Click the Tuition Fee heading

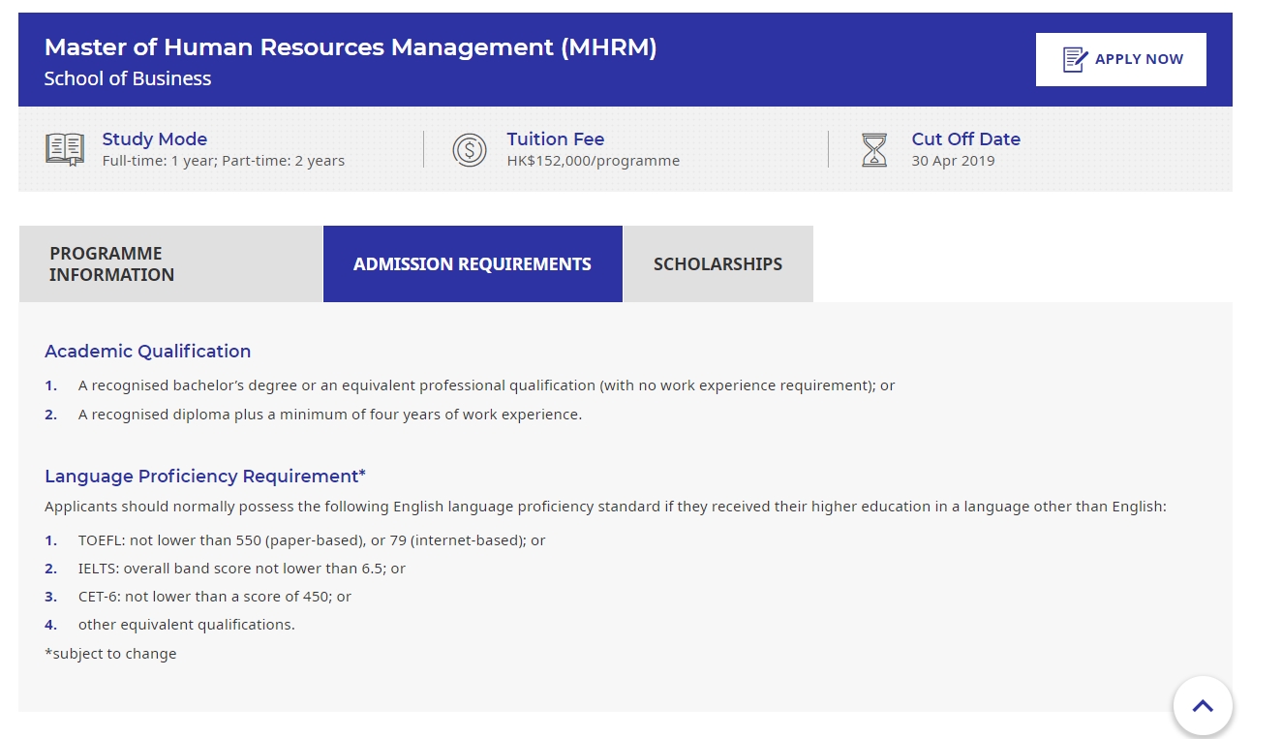coord(556,139)
